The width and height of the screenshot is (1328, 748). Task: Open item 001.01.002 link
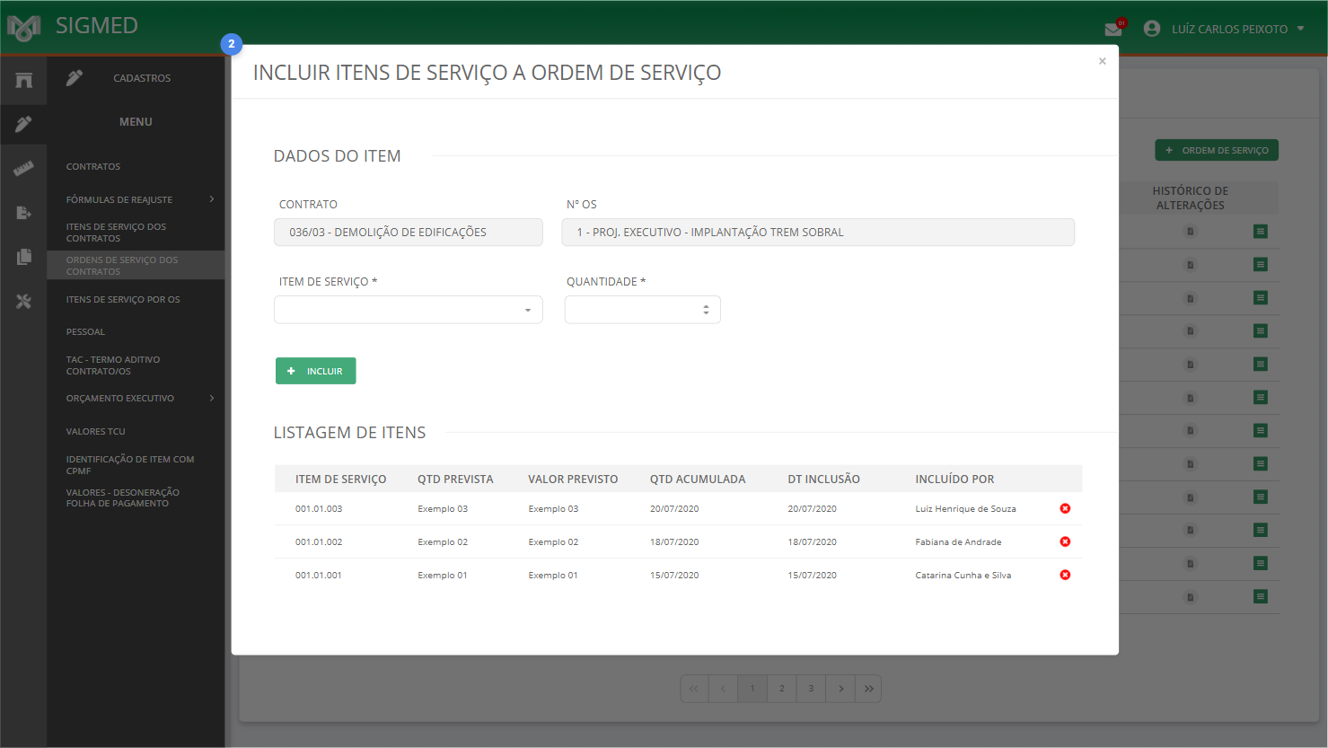click(x=319, y=542)
